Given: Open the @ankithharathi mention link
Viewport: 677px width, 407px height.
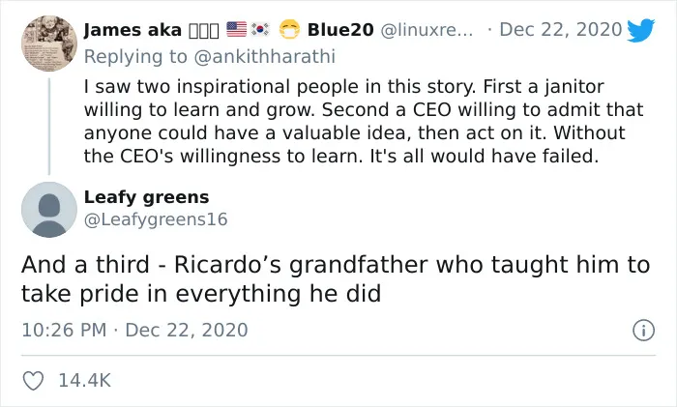Looking at the screenshot, I should [265, 56].
